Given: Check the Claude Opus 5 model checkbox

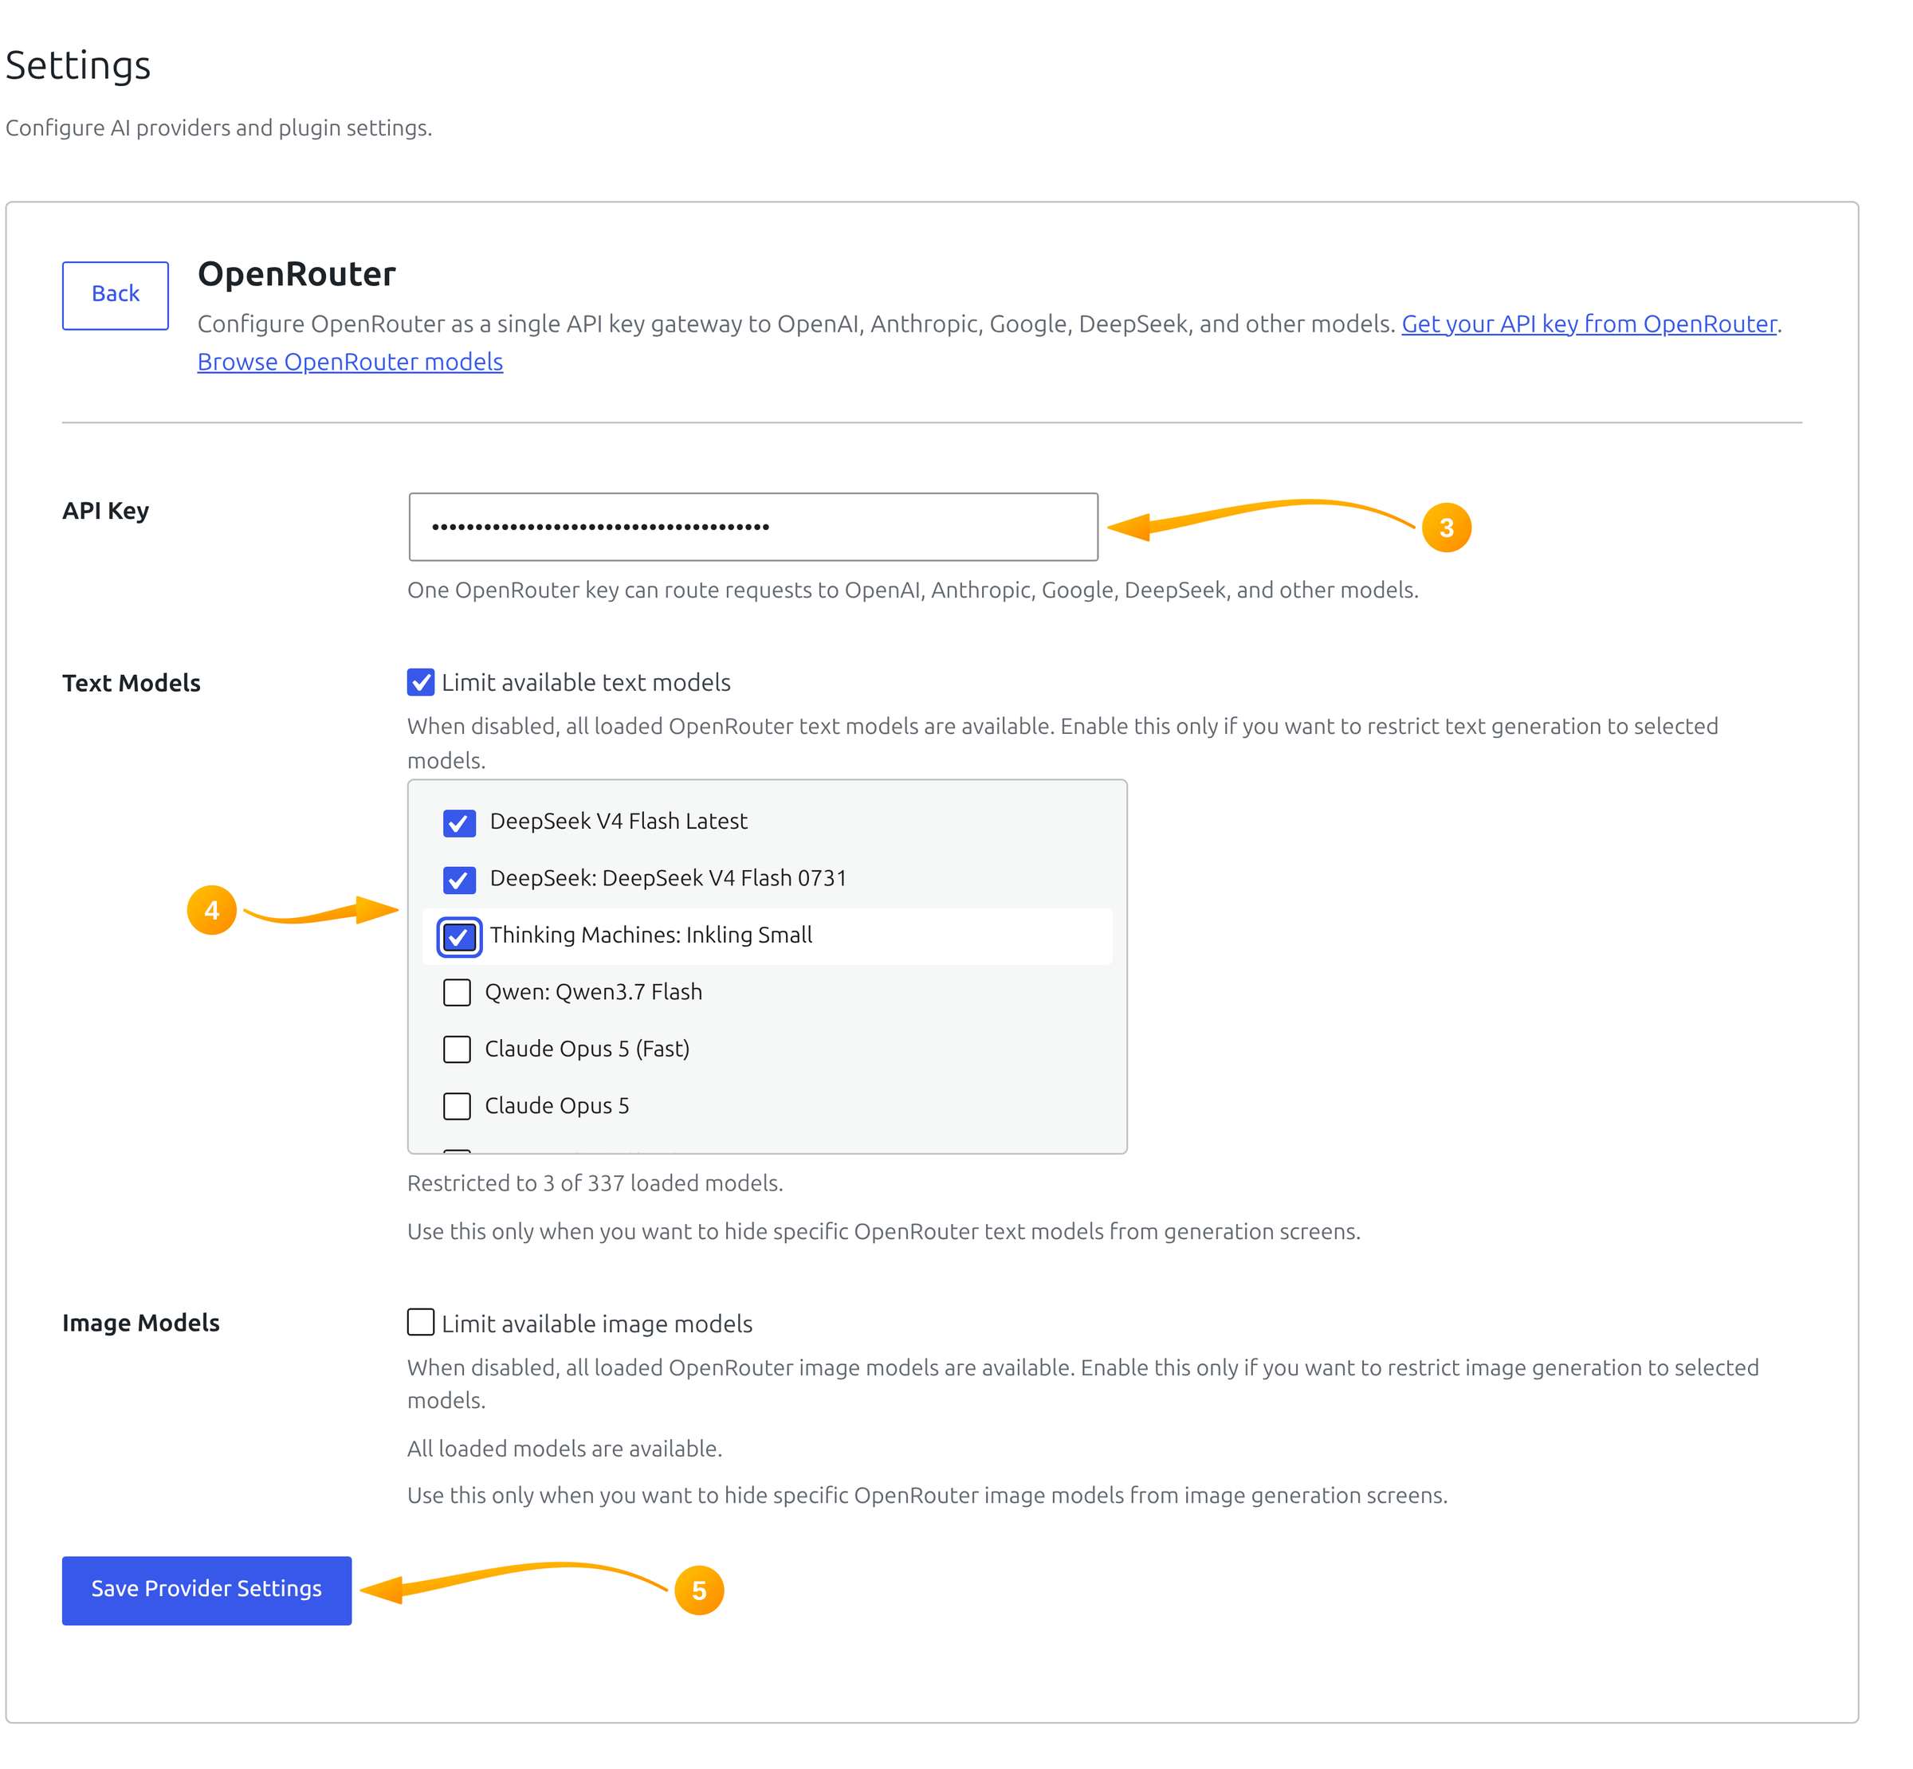Looking at the screenshot, I should (457, 1106).
